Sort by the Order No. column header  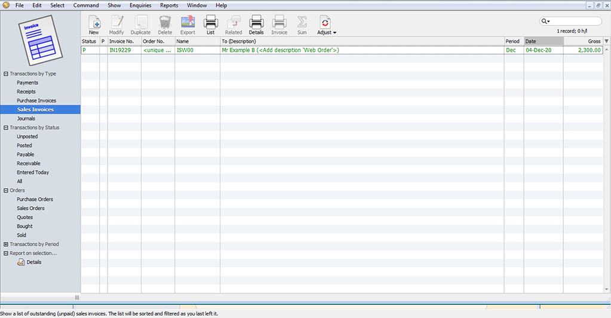(158, 41)
